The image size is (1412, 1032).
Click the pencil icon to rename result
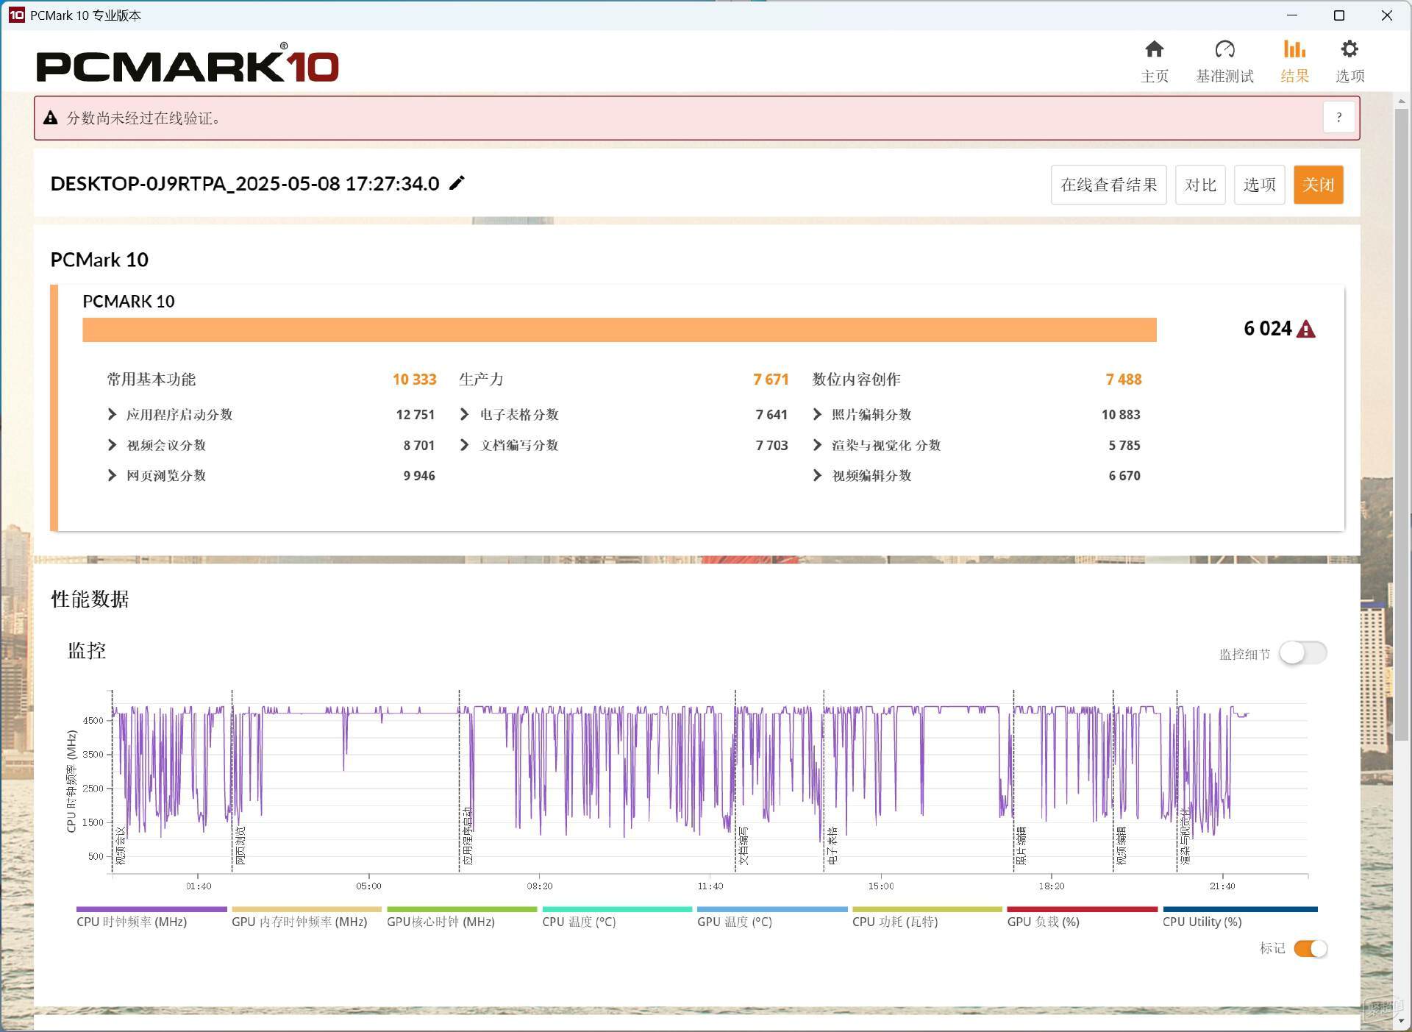coord(457,182)
